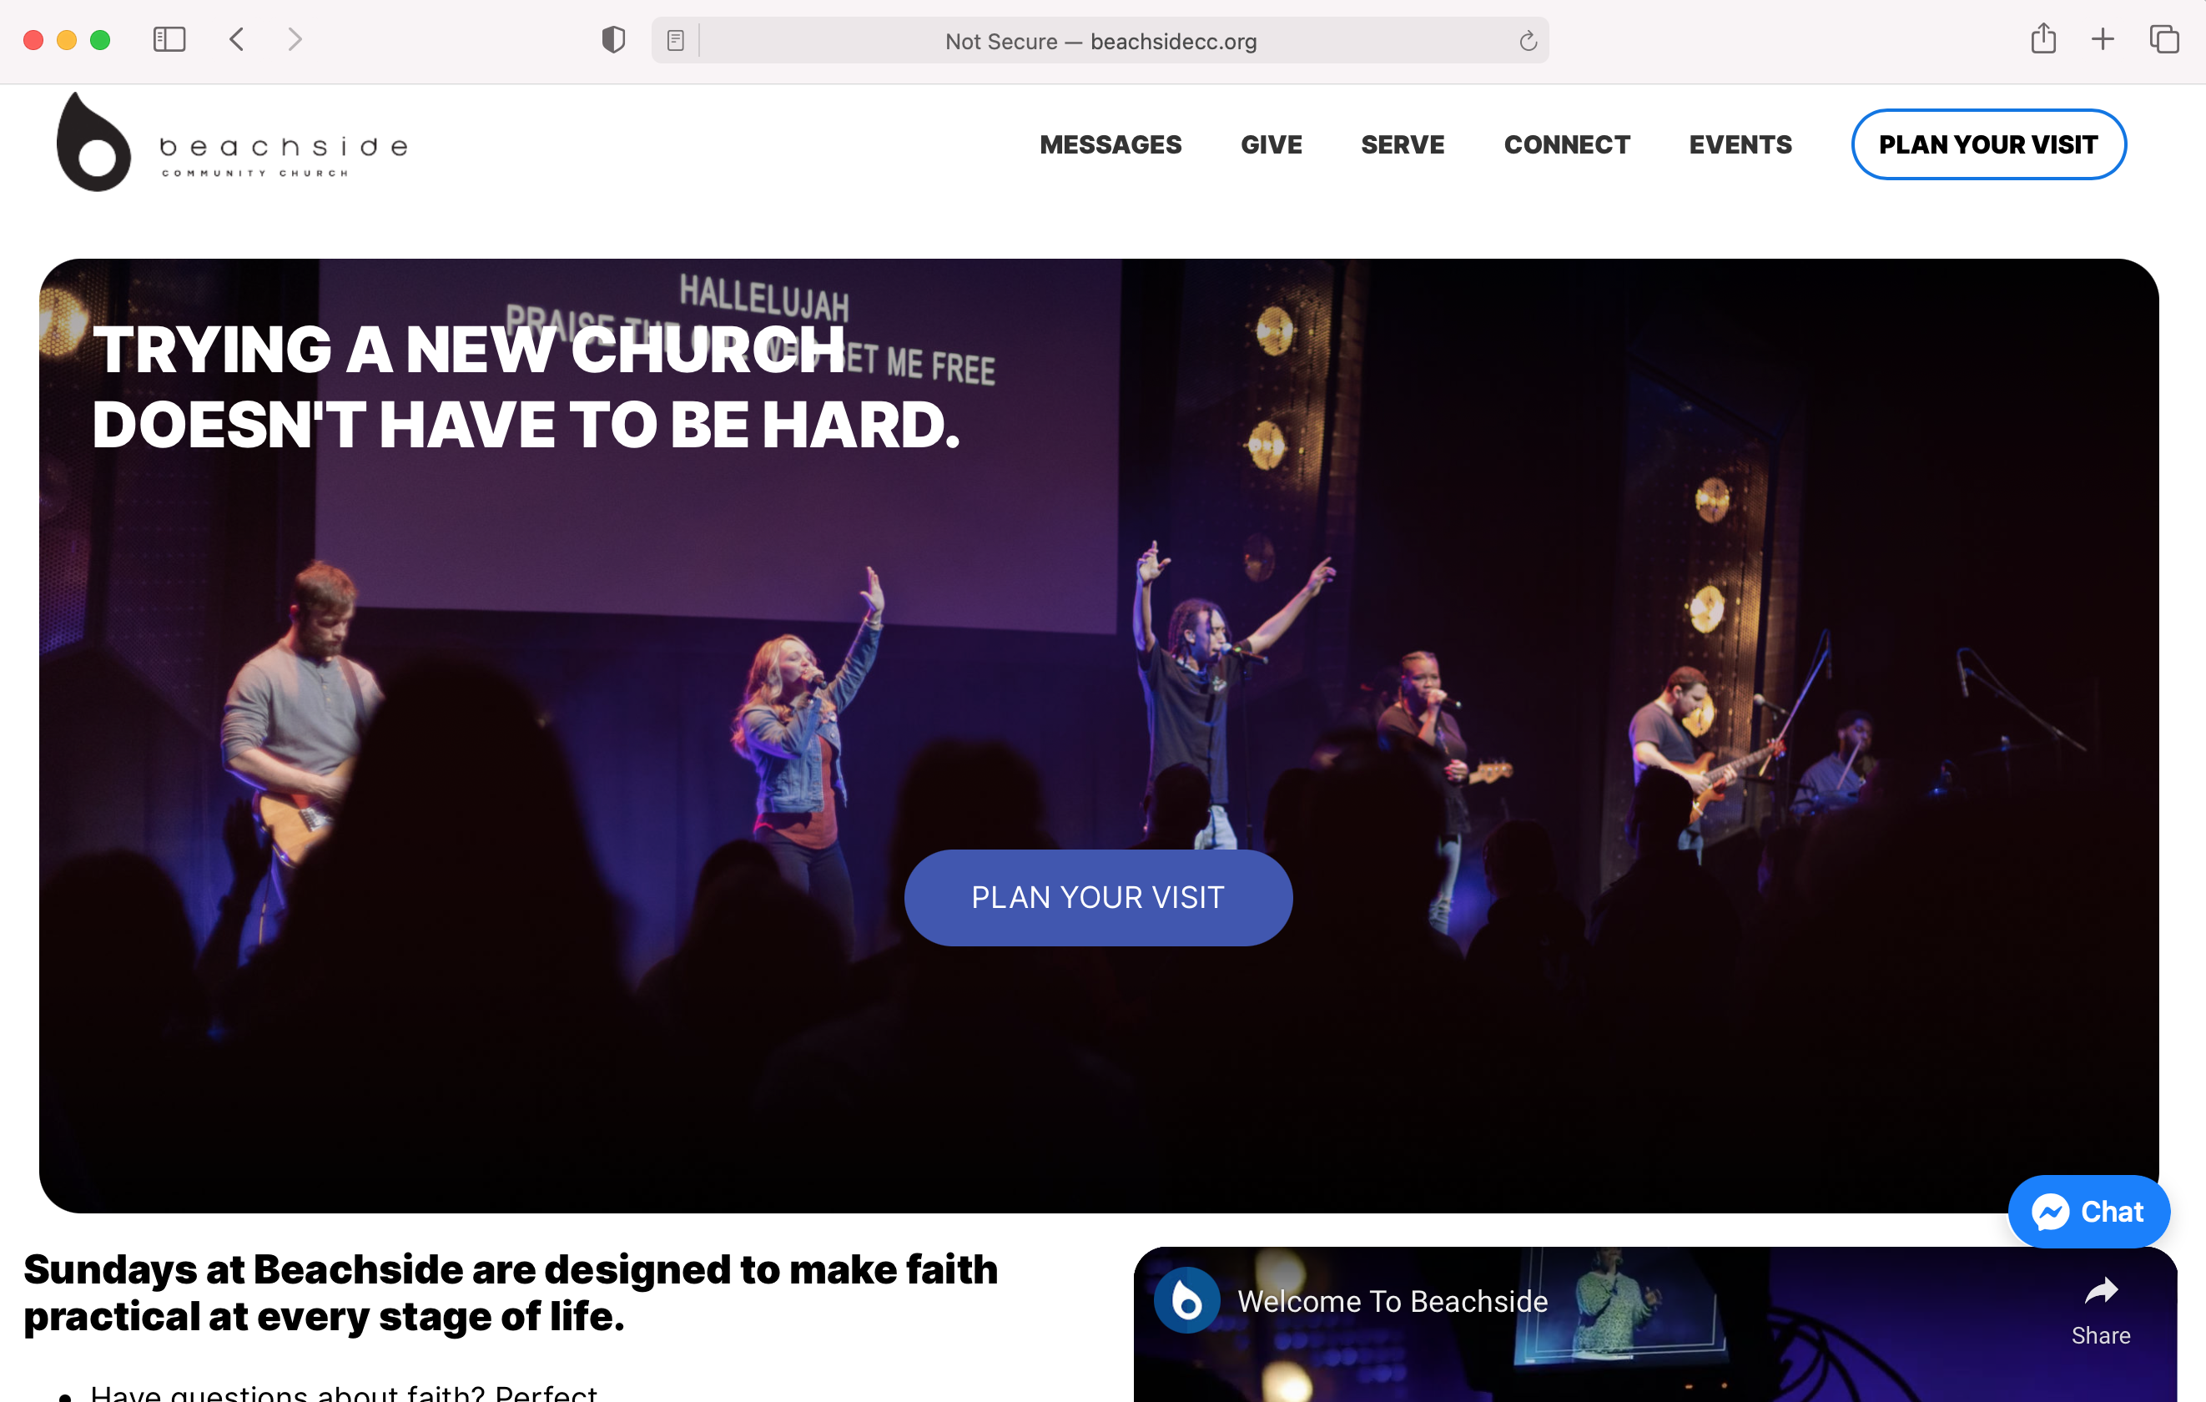The width and height of the screenshot is (2206, 1402).
Task: Open the MESSAGES menu item
Action: tap(1111, 144)
